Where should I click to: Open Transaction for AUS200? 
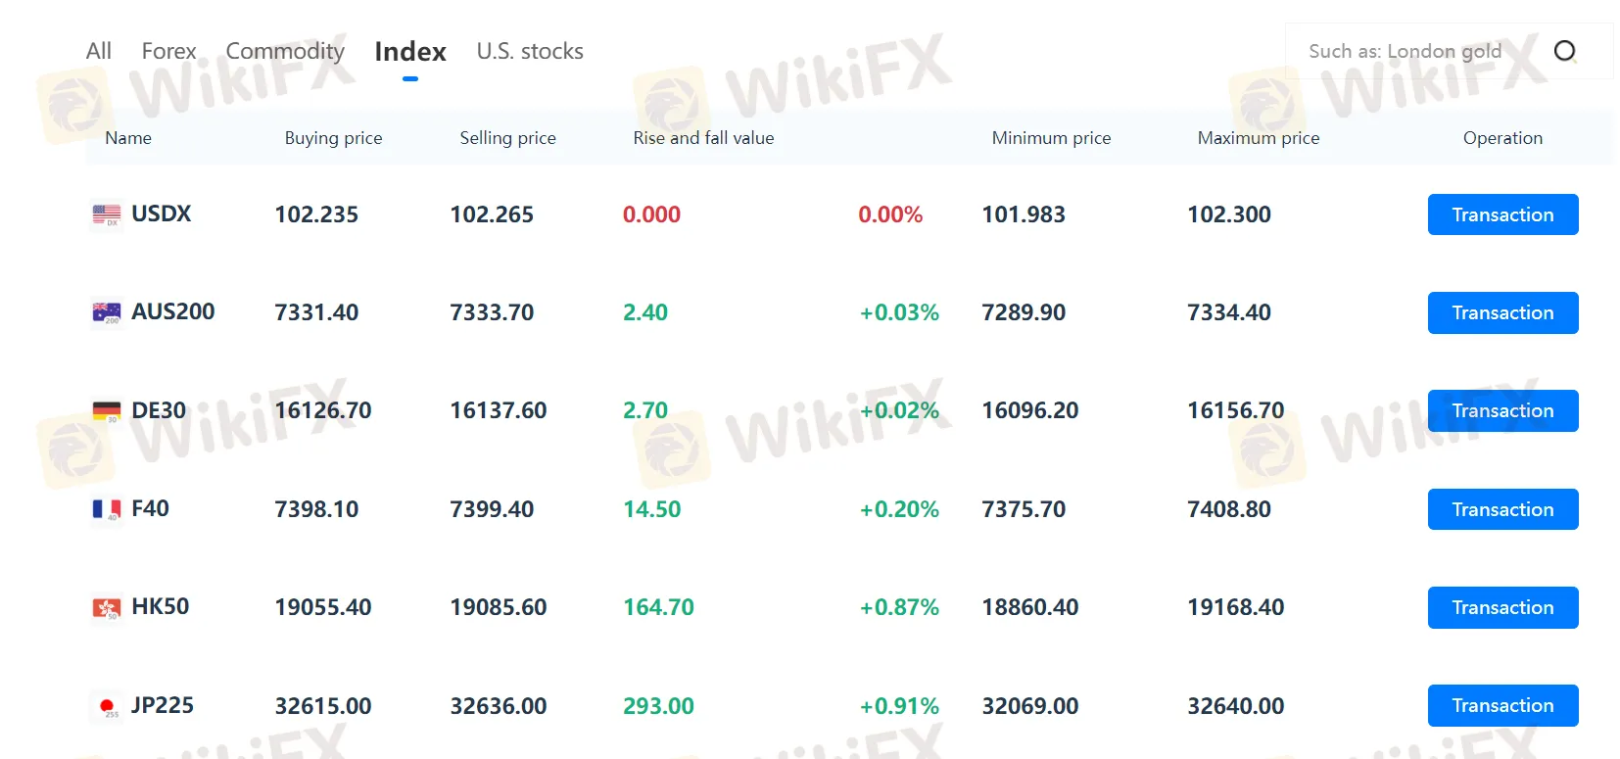(1502, 312)
